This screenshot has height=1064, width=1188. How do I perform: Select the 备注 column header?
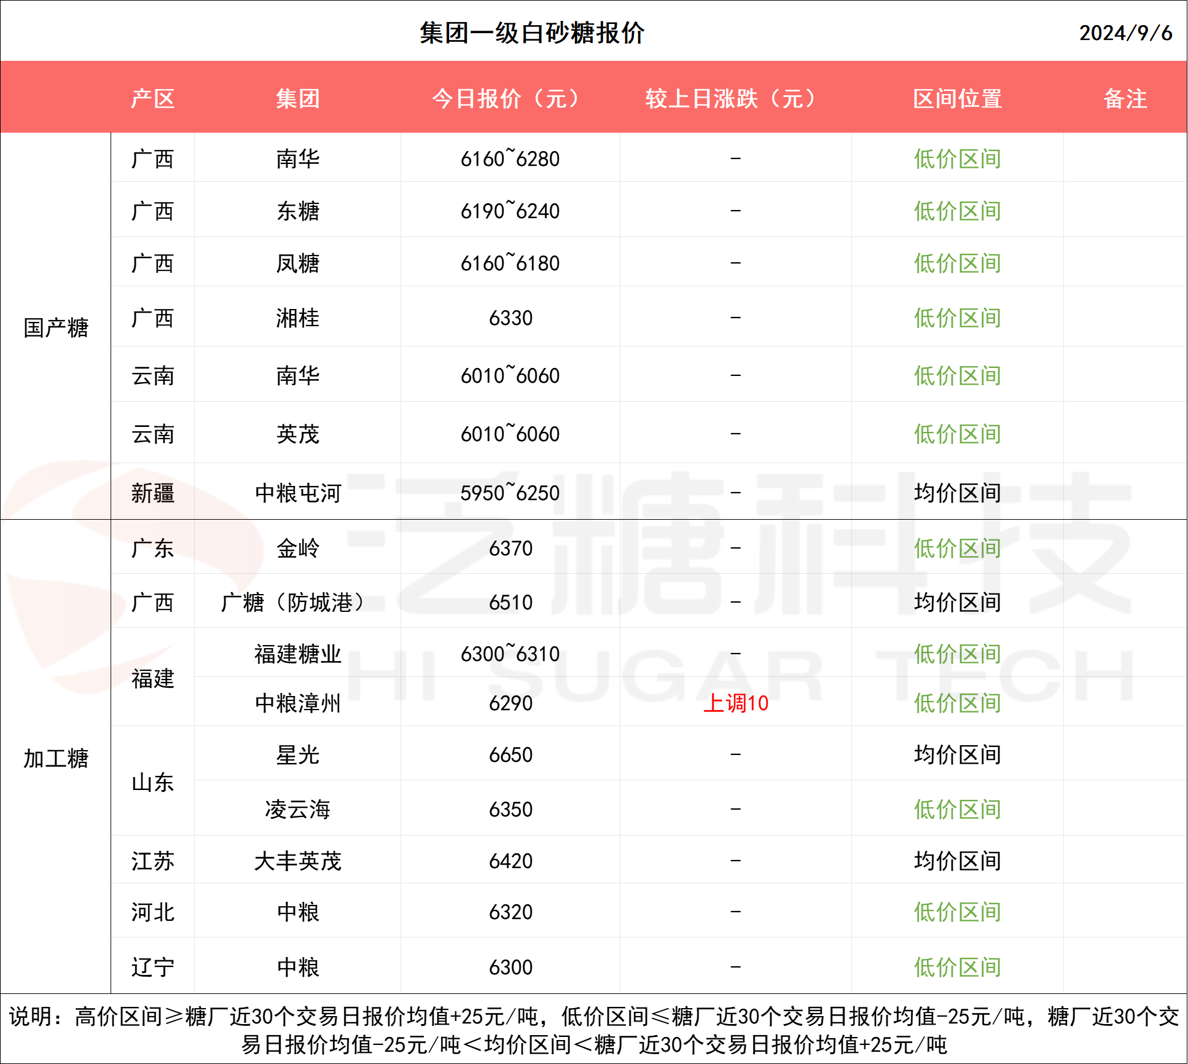pos(1124,98)
